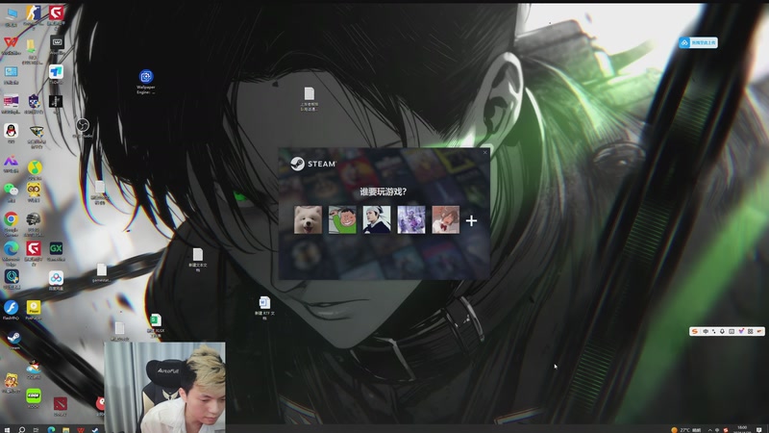The width and height of the screenshot is (769, 433).
Task: Show the weather widget reading 27°C
Action: [686, 429]
